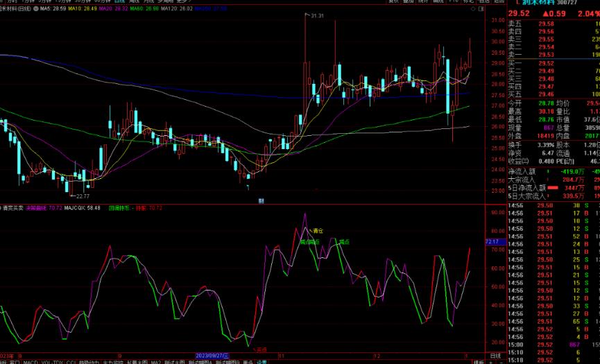Click the stock code 300727
Screen dimensions: 600x364
(567, 2)
